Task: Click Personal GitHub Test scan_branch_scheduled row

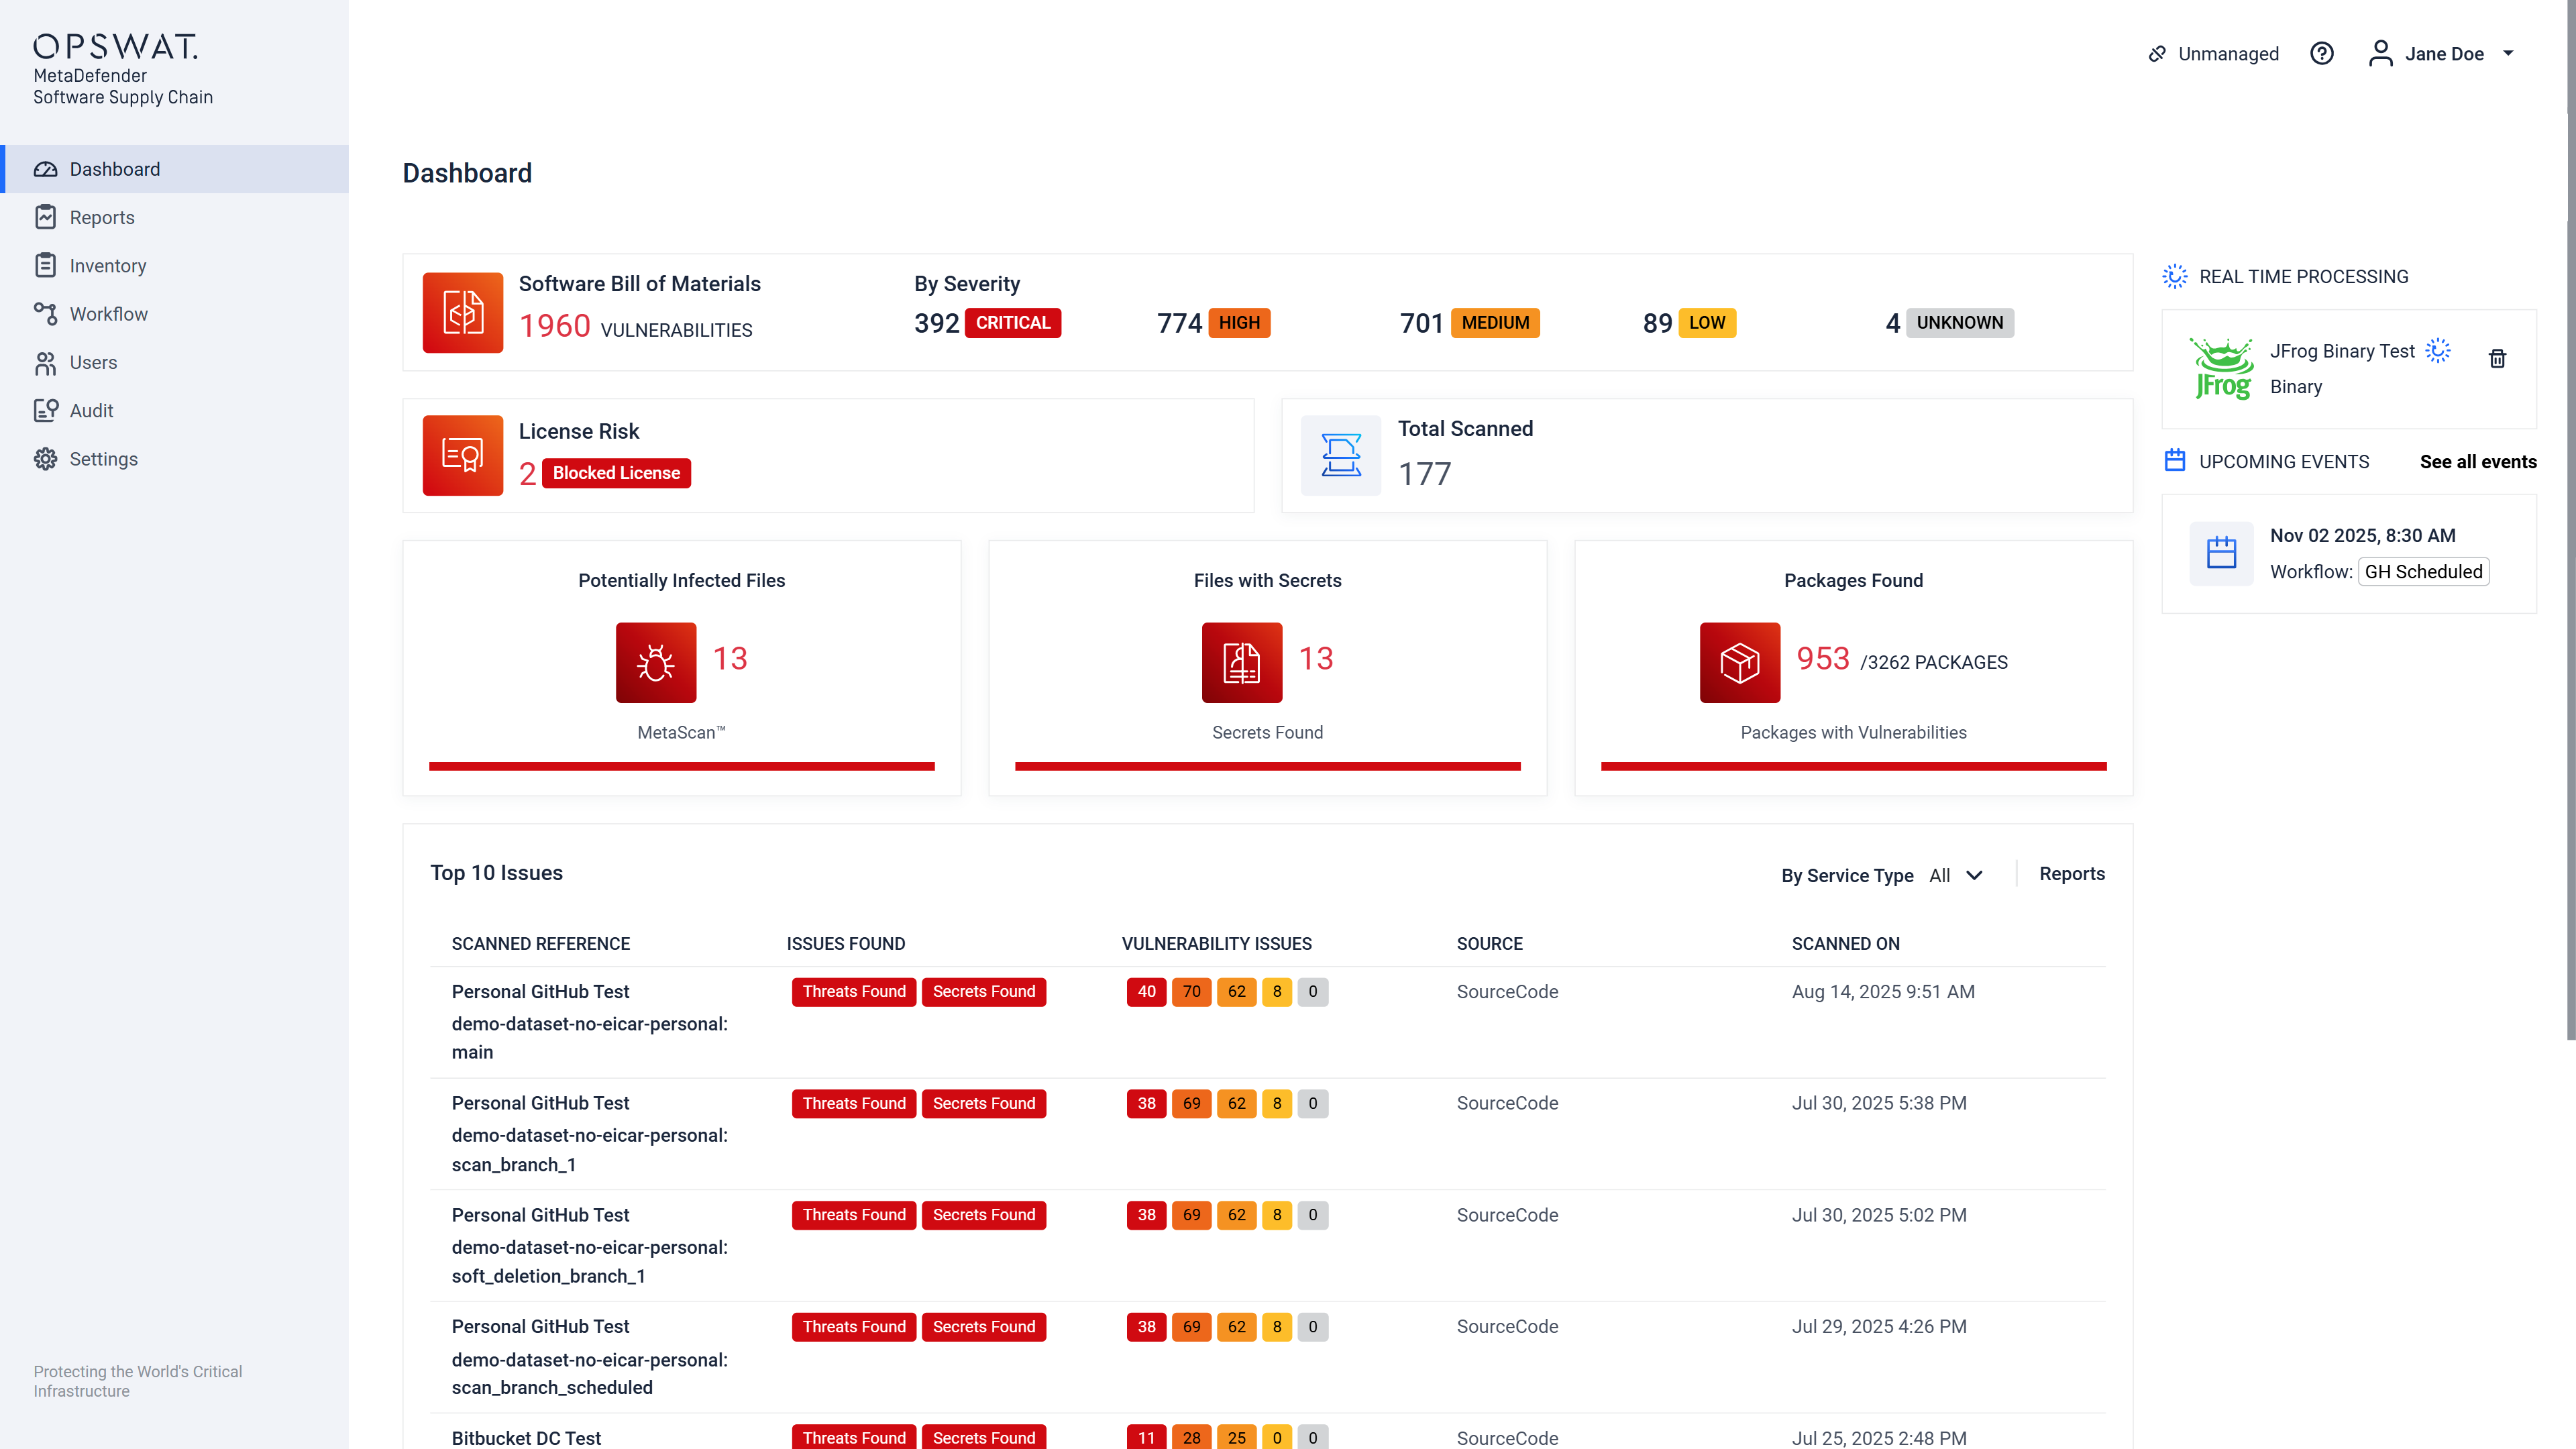Action: [1268, 1357]
